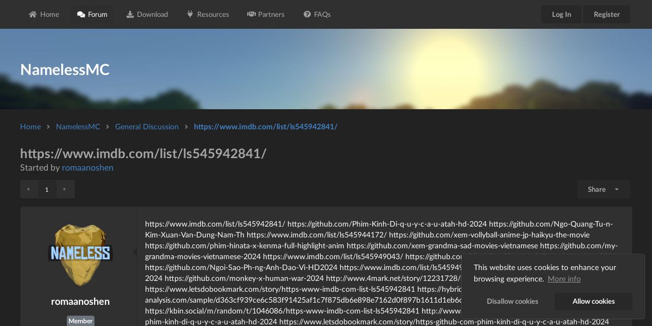Go to NamelessMC breadcrumb link
Screen dimensions: 652x326
pyautogui.click(x=78, y=127)
